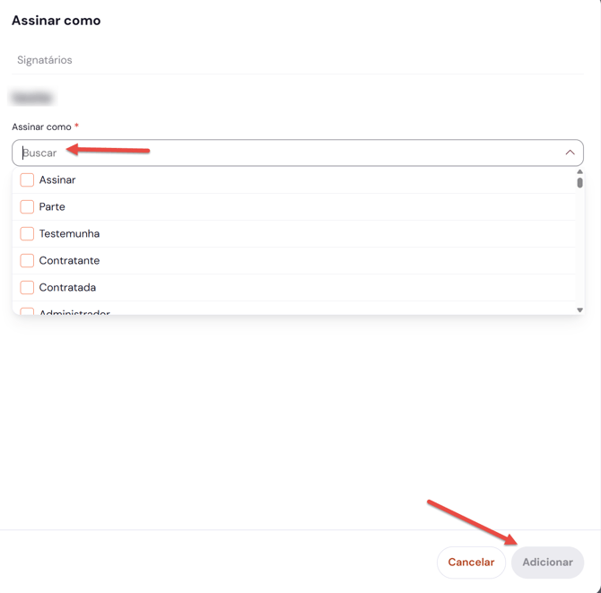Click the dropdown list scrollbar thumb
601x593 pixels.
pos(579,182)
